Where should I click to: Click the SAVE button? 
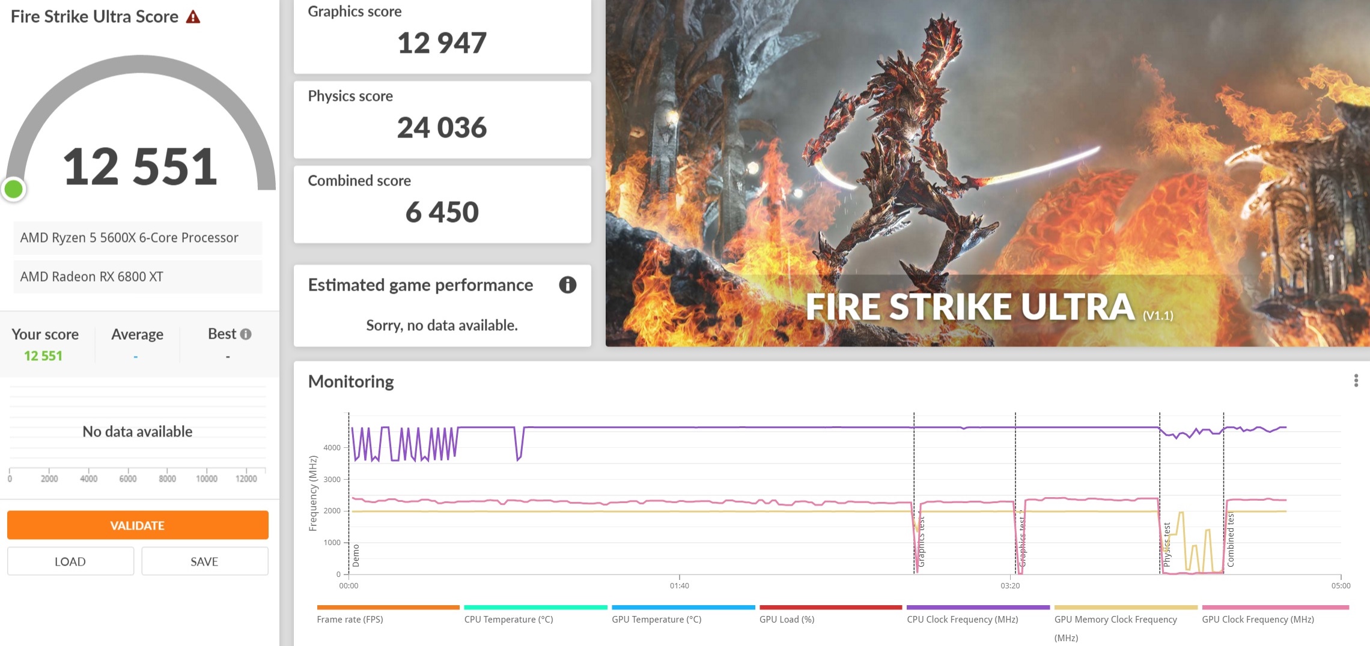[x=204, y=561]
